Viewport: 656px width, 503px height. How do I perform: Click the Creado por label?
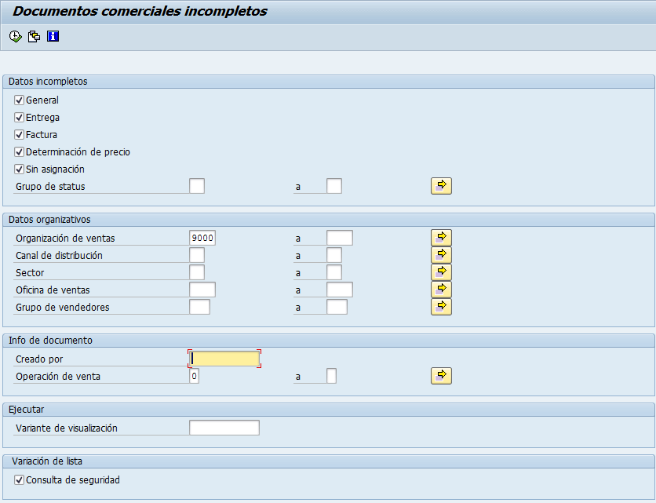(39, 359)
